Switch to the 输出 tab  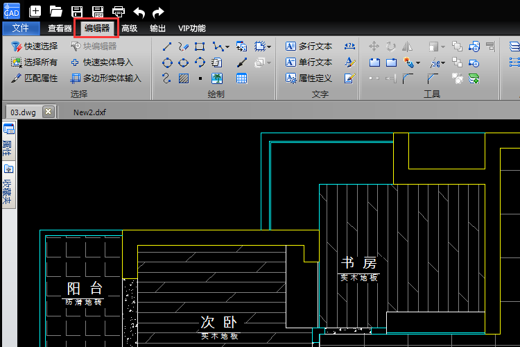click(157, 28)
